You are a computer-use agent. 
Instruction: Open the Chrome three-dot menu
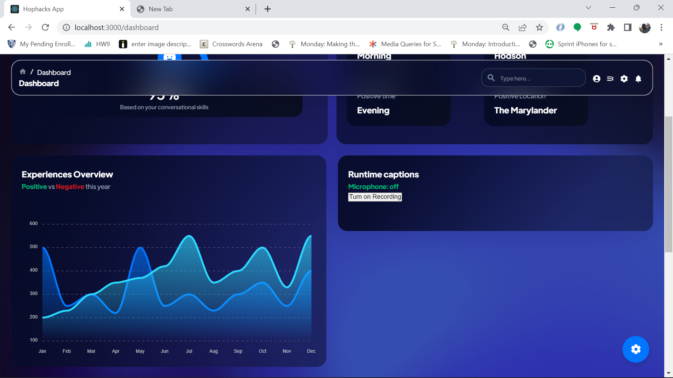pos(661,27)
